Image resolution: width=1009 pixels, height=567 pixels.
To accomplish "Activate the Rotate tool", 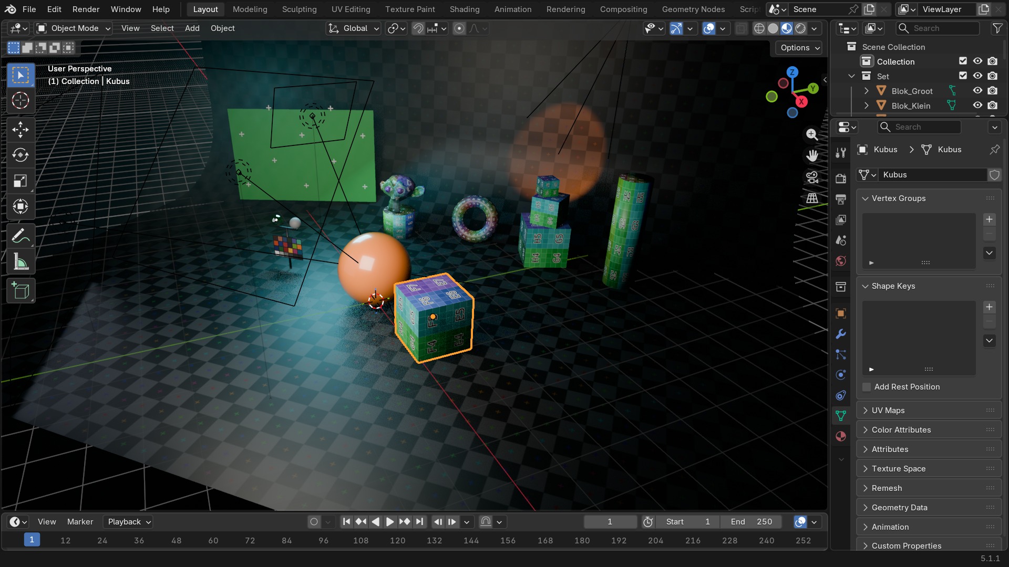I will 20,155.
